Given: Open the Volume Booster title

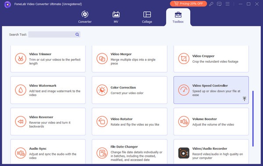Looking at the screenshot, I should pyautogui.click(x=204, y=119).
